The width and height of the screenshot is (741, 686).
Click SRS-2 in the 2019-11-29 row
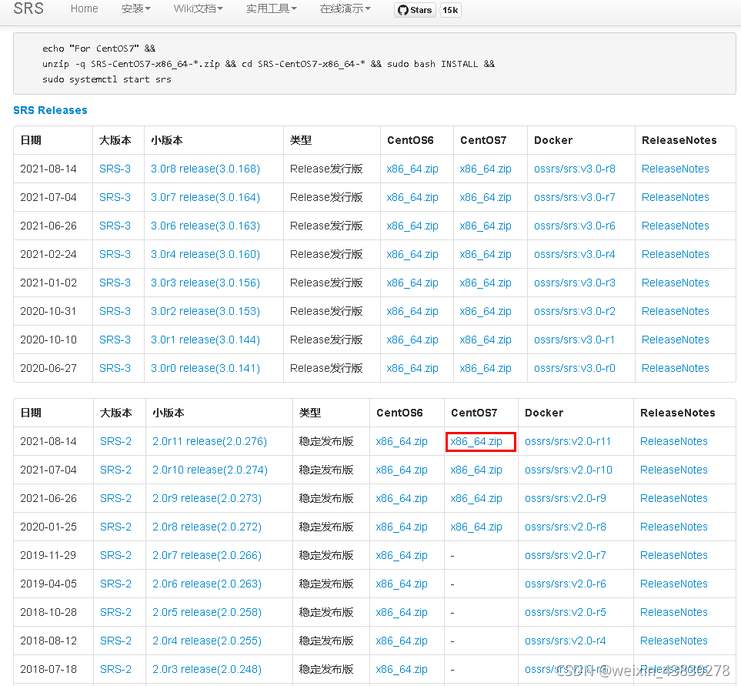[115, 556]
